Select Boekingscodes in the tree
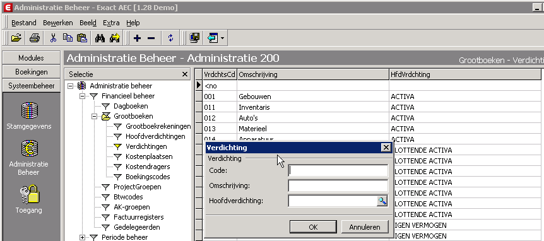The width and height of the screenshot is (544, 241). coord(148,177)
